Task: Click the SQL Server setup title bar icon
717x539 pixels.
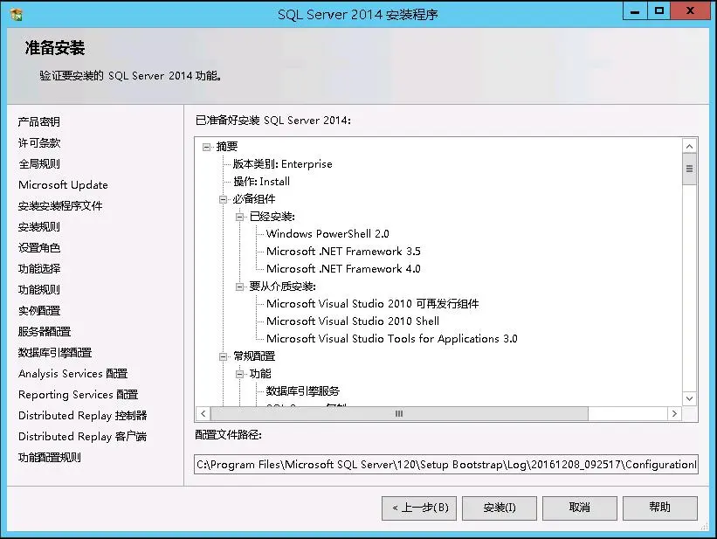Action: pyautogui.click(x=17, y=14)
